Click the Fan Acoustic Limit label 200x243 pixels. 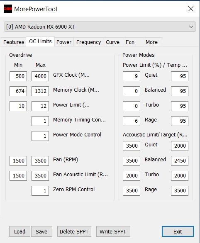tap(80, 175)
